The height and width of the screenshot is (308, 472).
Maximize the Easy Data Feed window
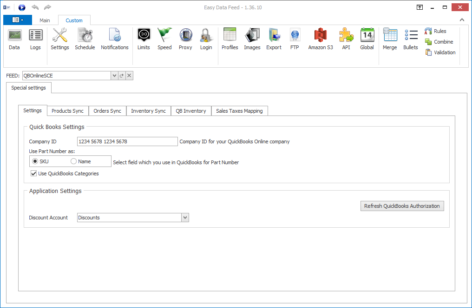445,7
